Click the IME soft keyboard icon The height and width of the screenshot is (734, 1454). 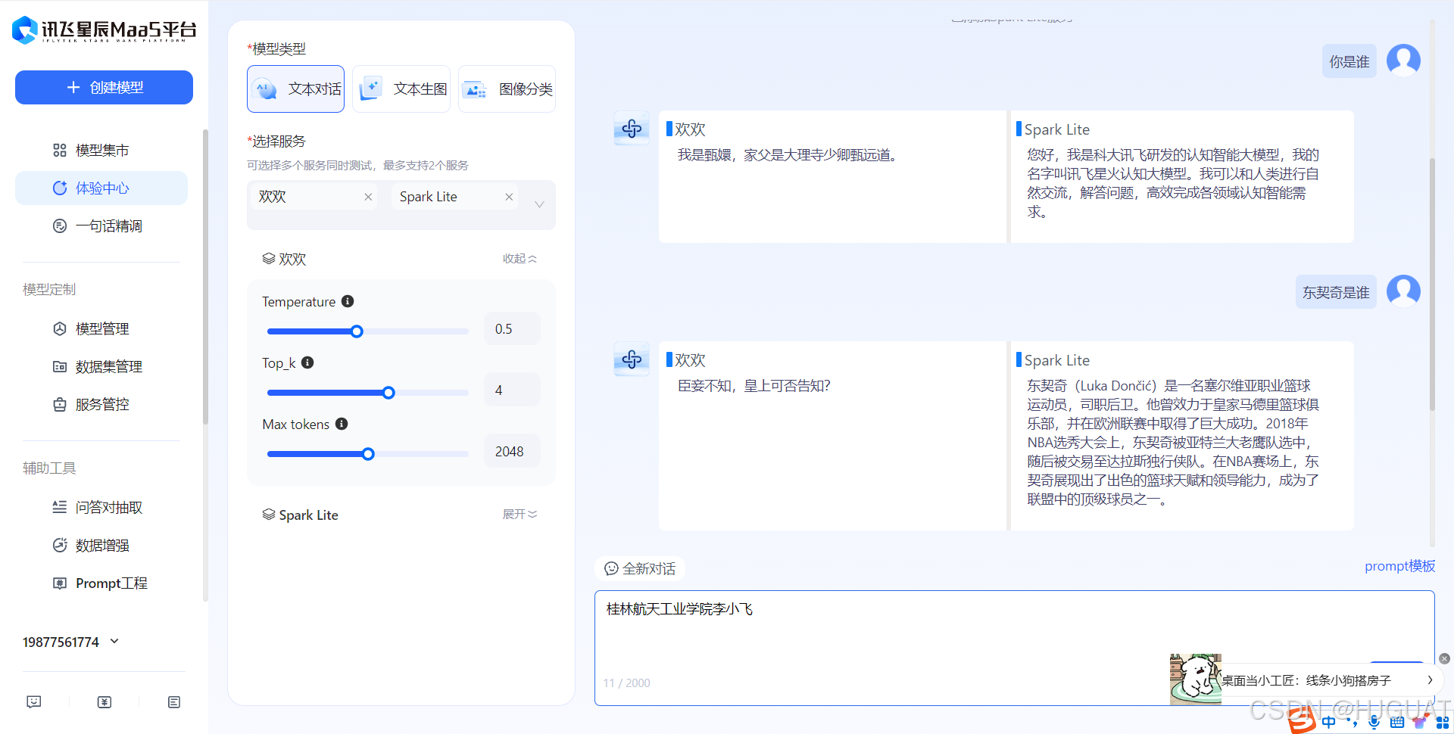1397,723
